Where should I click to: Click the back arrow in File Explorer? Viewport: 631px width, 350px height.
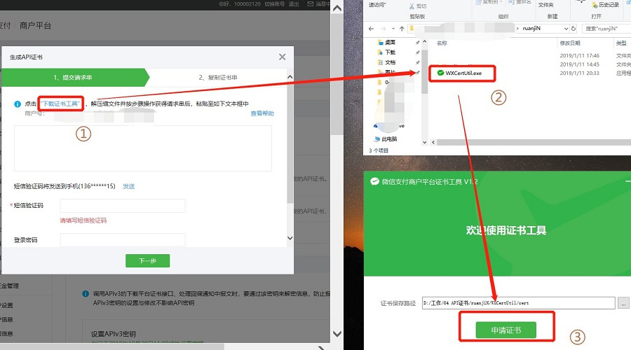pos(371,29)
